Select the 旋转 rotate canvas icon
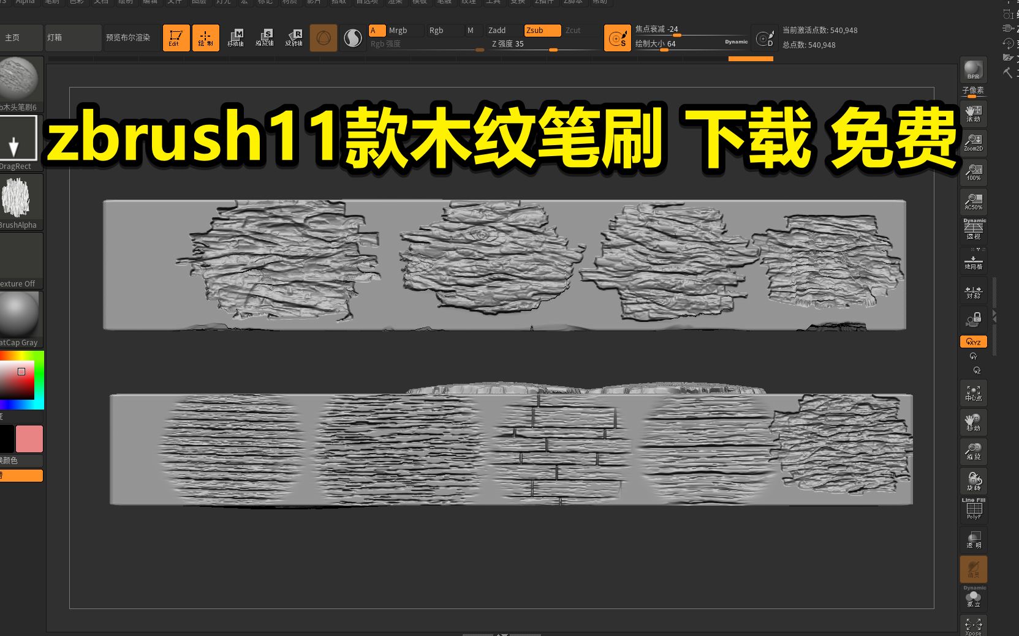The image size is (1019, 636). 973,480
